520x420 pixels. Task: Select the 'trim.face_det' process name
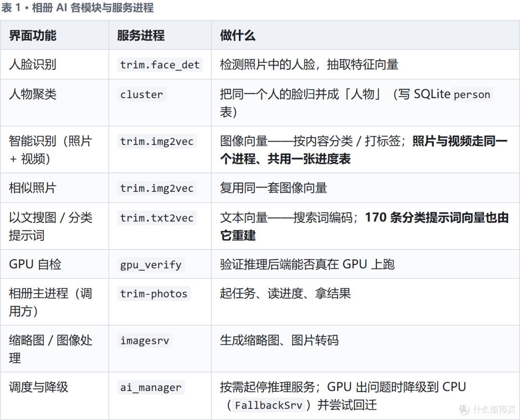(x=160, y=65)
